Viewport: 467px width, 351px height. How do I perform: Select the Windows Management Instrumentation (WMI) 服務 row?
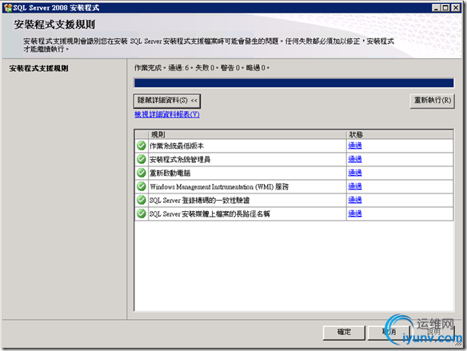point(294,186)
